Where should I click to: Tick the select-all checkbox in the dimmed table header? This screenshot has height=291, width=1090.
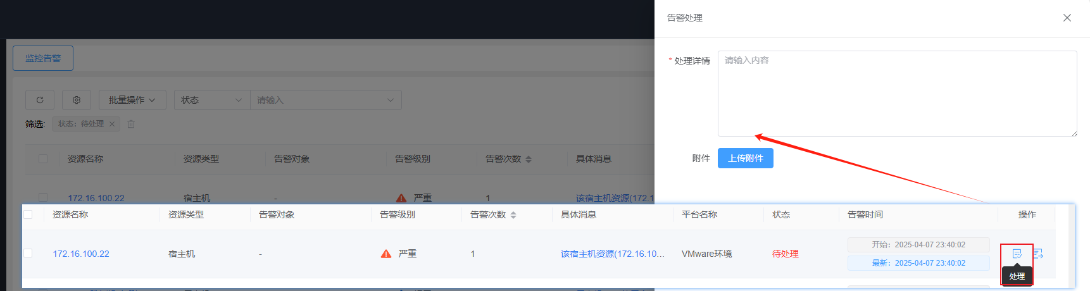tap(43, 159)
